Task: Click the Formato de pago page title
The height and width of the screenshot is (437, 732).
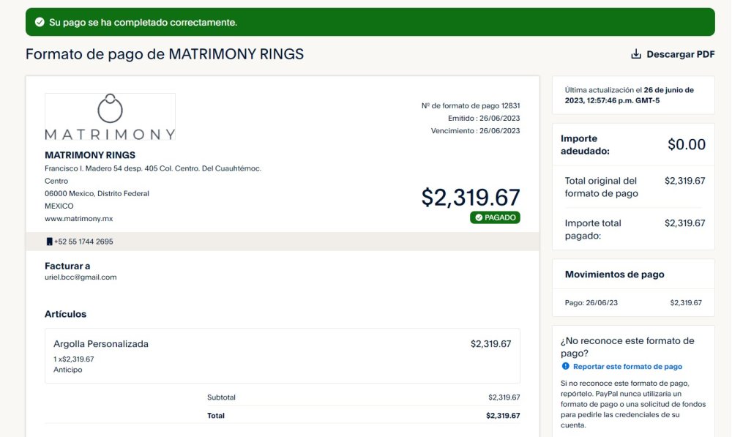Action: 164,54
